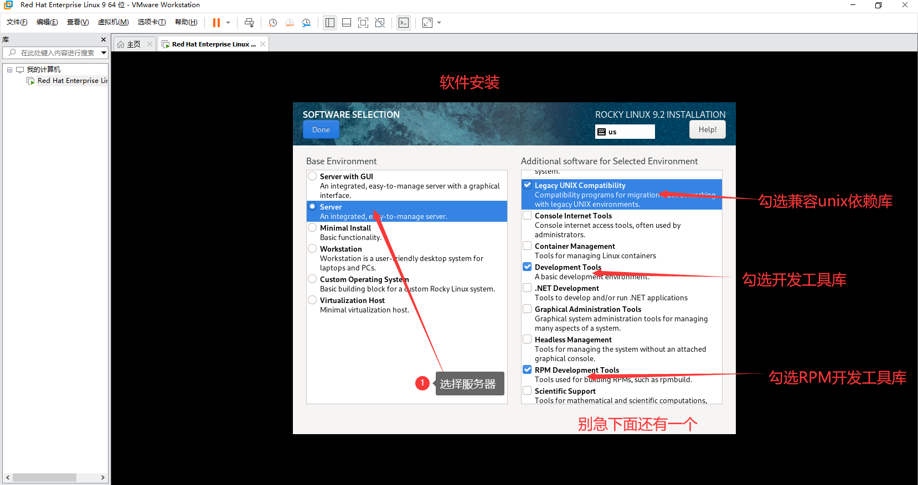The width and height of the screenshot is (918, 485).
Task: Select 我的计算机 in the library tree
Action: (x=44, y=70)
